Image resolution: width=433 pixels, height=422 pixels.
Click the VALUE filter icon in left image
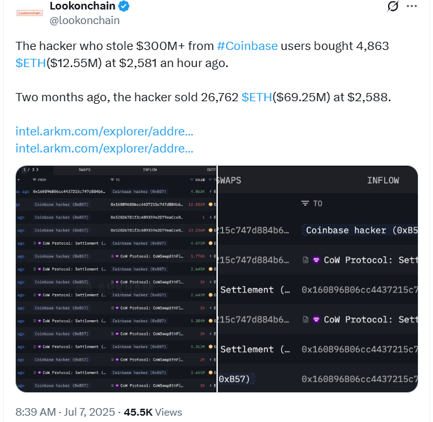[x=192, y=180]
